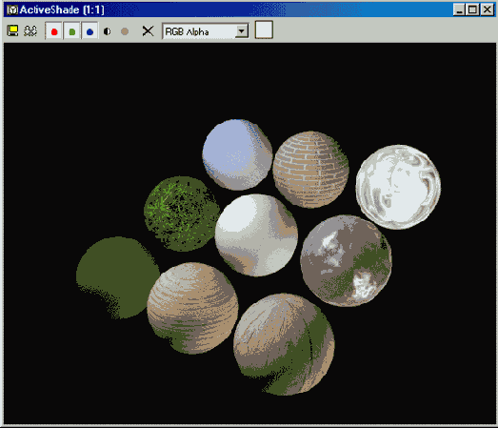Display the Alpha channel icon
This screenshot has height=428, width=498.
[x=108, y=31]
